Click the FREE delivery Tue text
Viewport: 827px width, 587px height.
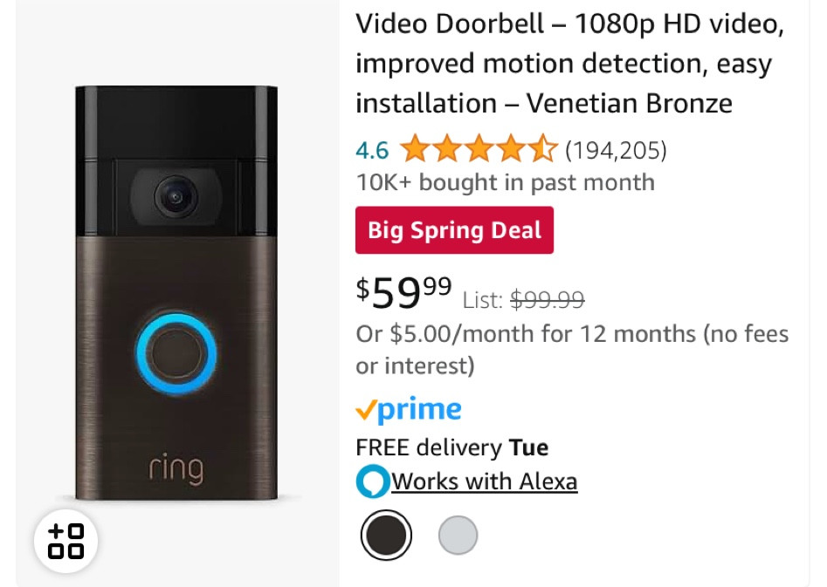pos(451,447)
